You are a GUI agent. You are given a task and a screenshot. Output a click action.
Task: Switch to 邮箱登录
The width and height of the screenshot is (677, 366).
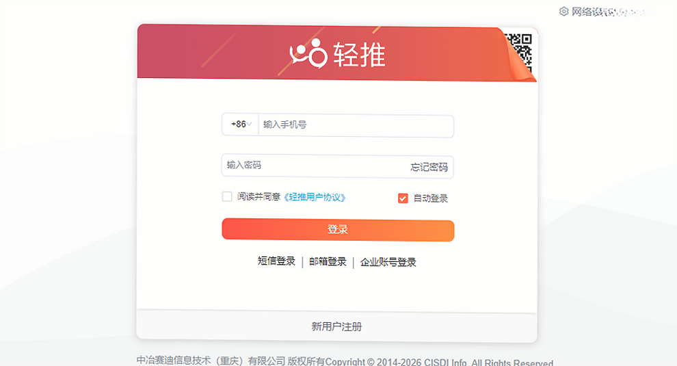pos(328,262)
